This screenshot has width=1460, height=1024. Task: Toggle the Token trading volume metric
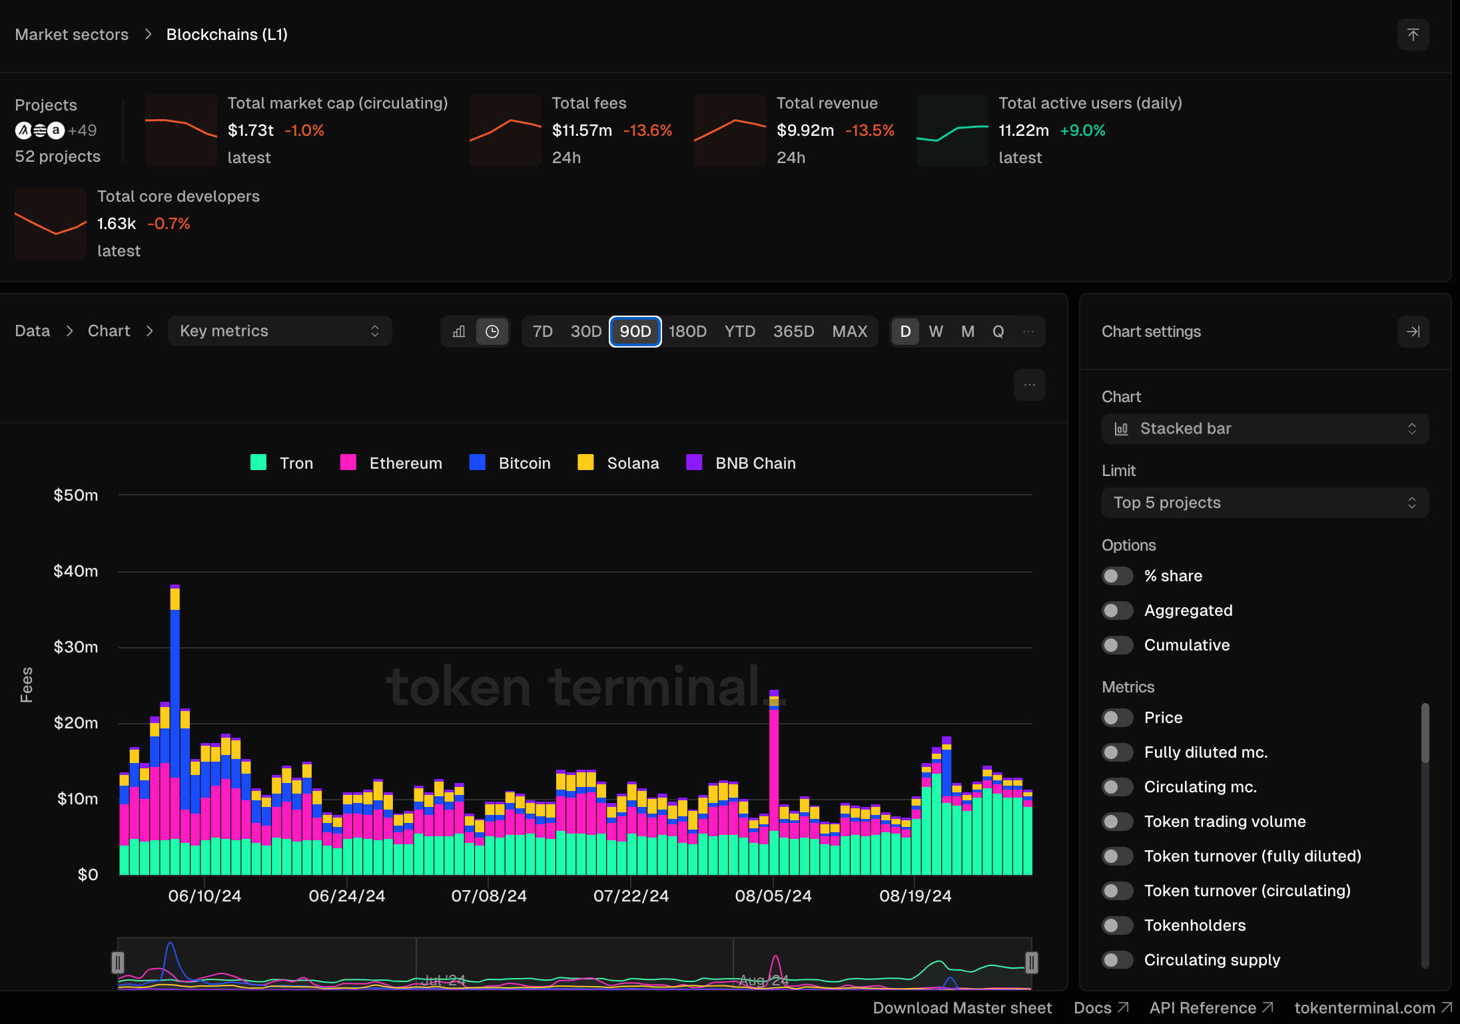tap(1117, 822)
